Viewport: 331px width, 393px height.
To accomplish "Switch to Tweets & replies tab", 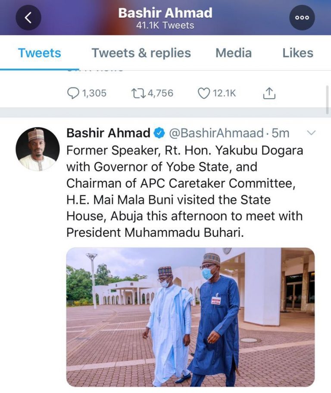I will [x=141, y=53].
